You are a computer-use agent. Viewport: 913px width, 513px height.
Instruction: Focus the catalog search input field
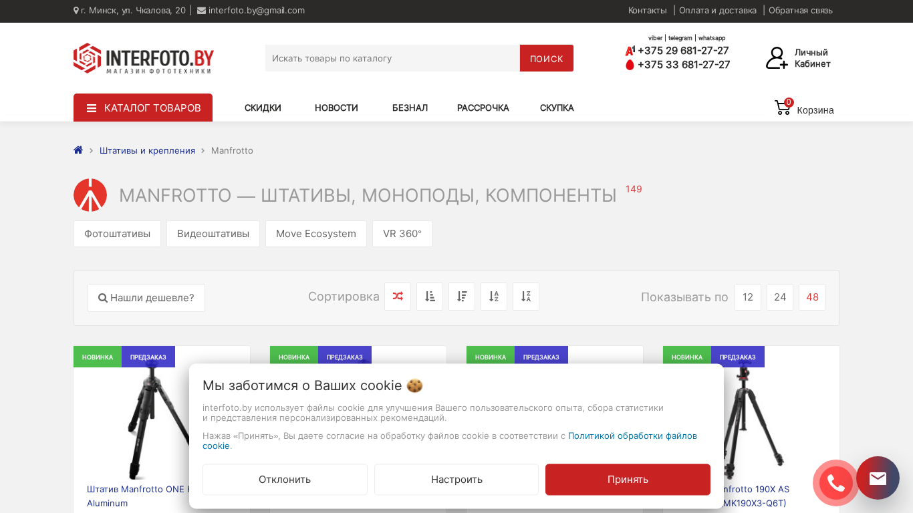392,58
